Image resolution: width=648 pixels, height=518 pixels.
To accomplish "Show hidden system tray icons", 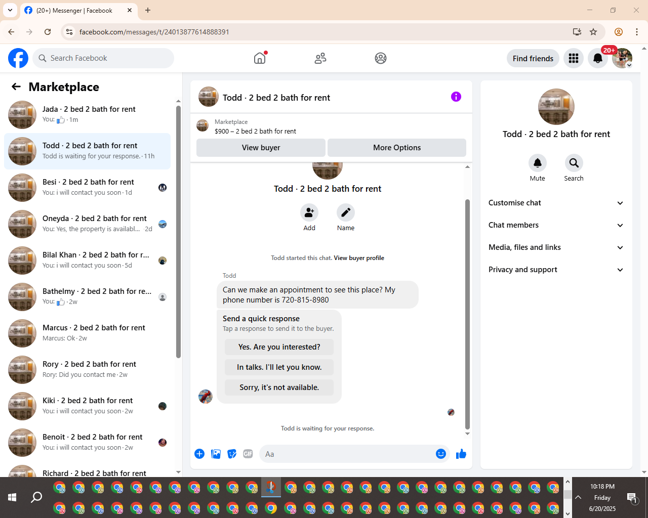I will pyautogui.click(x=578, y=498).
